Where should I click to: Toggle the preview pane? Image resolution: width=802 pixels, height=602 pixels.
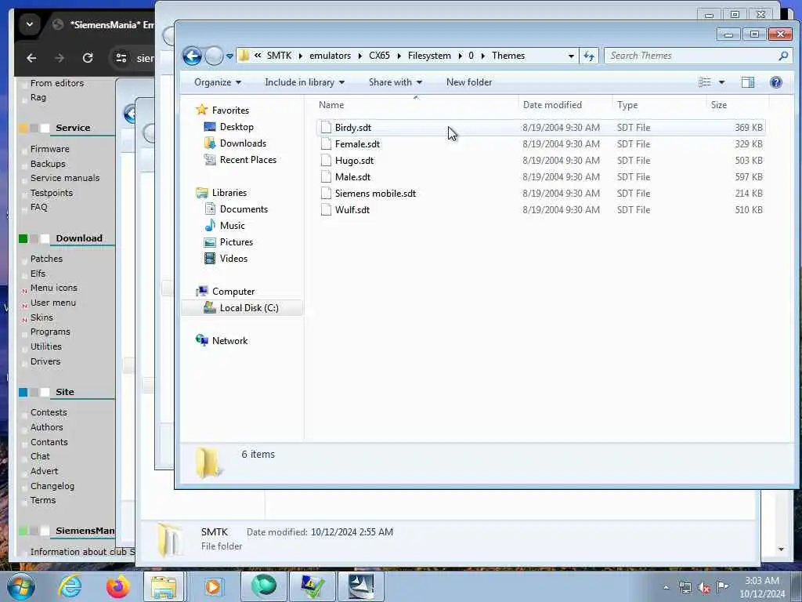pos(748,82)
